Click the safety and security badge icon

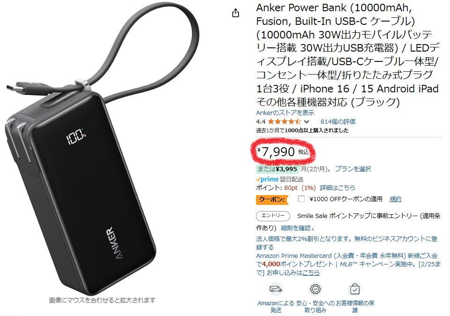click(x=315, y=289)
